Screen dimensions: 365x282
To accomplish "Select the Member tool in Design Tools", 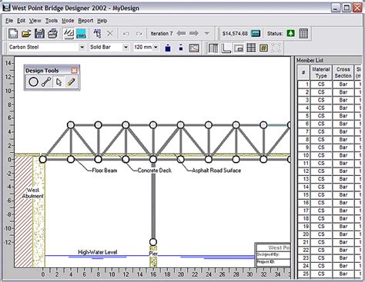I will pyautogui.click(x=46, y=82).
